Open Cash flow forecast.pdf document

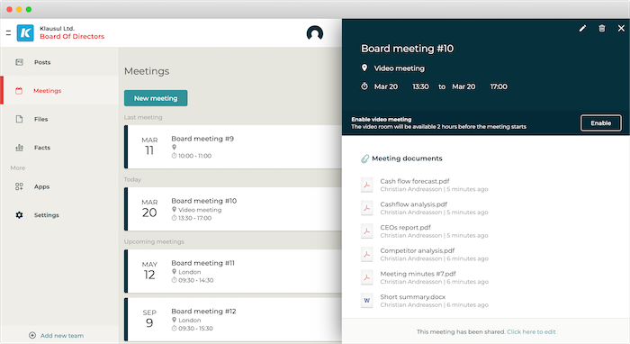pyautogui.click(x=415, y=181)
